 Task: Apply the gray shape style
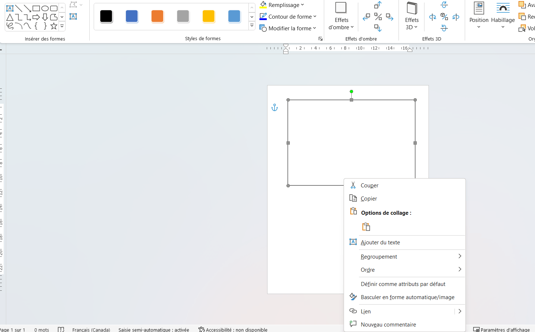183,16
